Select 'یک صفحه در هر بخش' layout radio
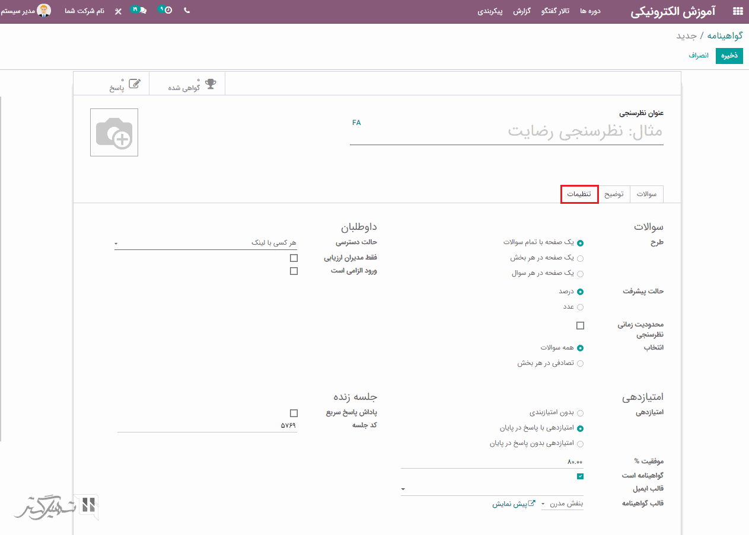 pos(580,258)
